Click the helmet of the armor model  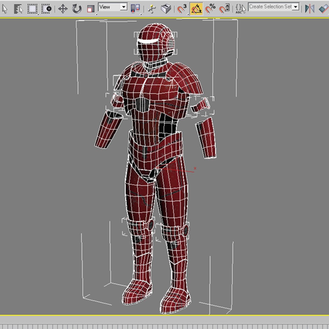(156, 42)
